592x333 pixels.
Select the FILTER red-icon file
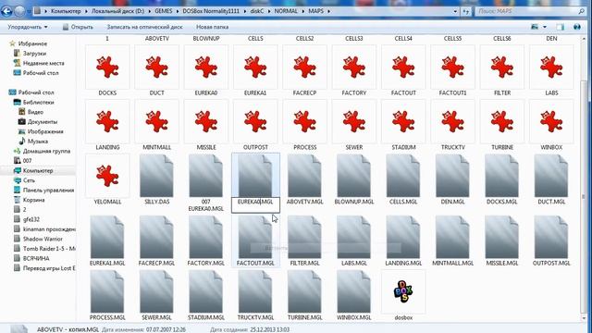(502, 71)
